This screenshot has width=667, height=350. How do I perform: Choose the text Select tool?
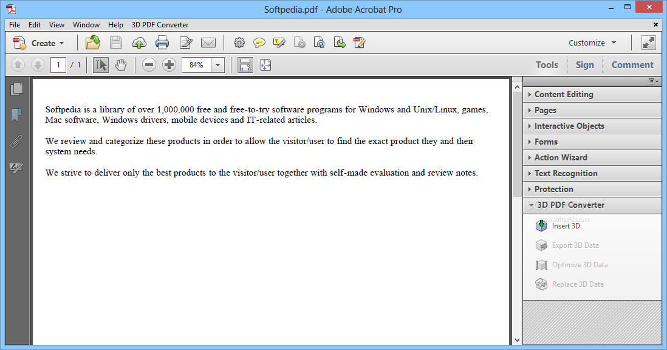click(x=101, y=64)
